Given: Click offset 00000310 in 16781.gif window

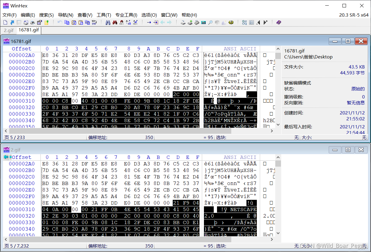Looking at the screenshot, I should pos(22,101).
